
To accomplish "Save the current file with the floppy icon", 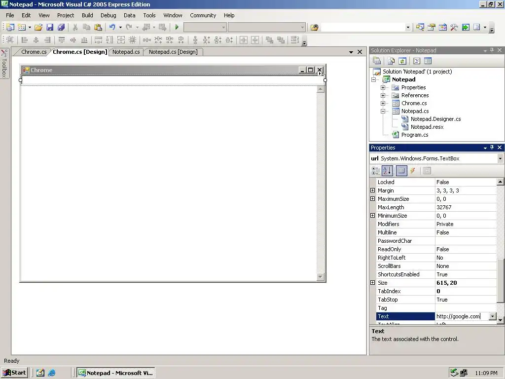I will click(50, 28).
